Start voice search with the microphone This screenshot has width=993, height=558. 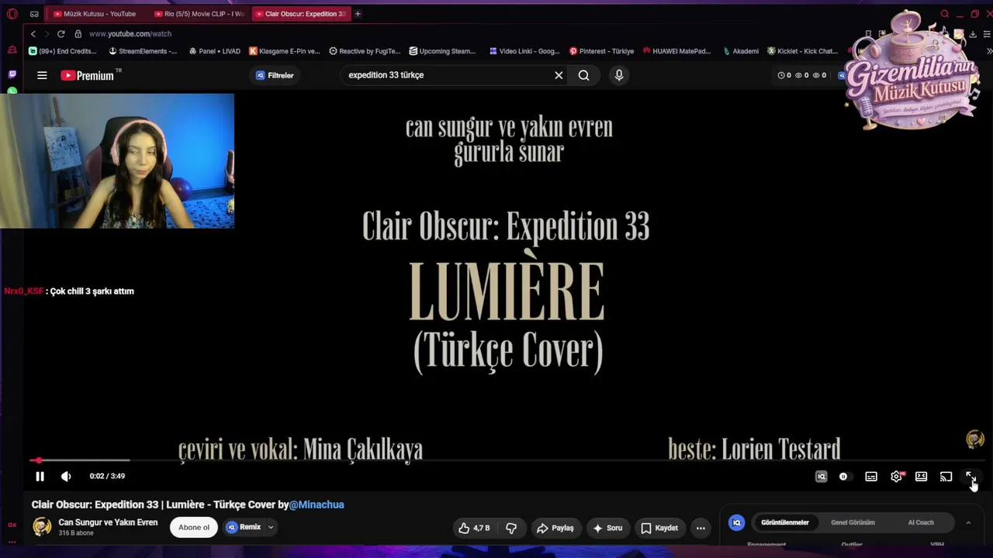pyautogui.click(x=619, y=75)
